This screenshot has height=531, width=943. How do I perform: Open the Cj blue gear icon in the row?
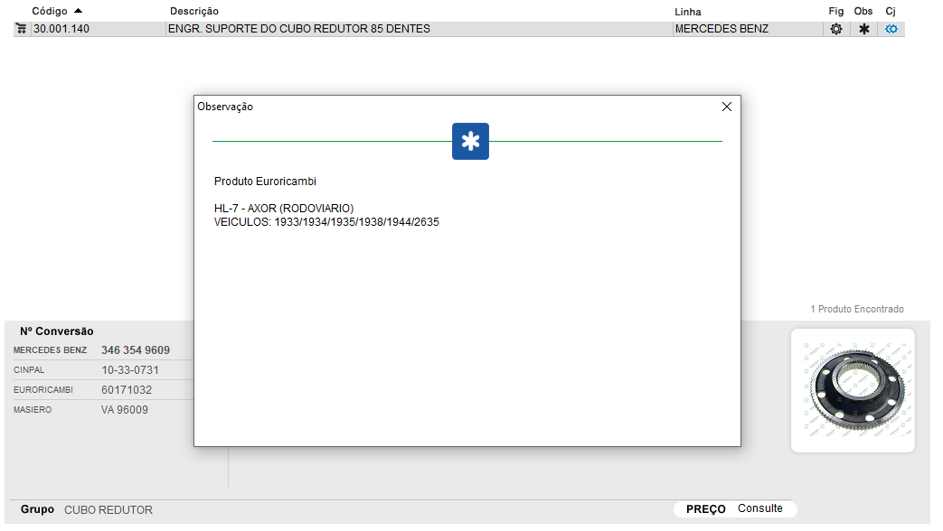point(891,29)
